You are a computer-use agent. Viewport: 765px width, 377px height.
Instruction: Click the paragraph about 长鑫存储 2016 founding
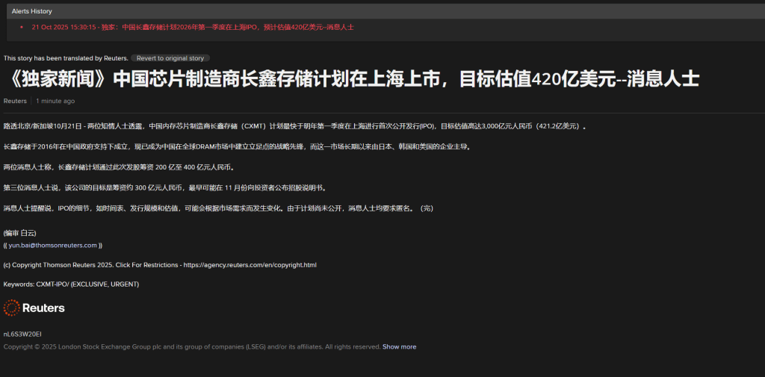pos(237,146)
